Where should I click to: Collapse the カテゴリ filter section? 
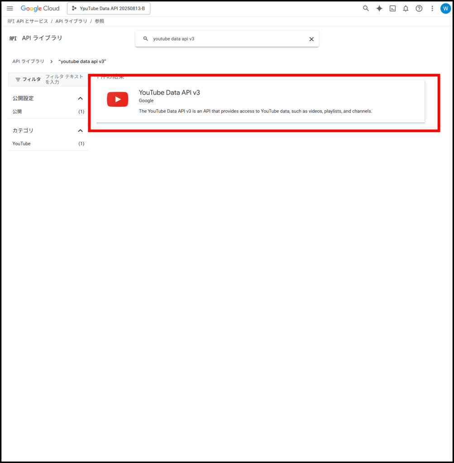(x=80, y=131)
